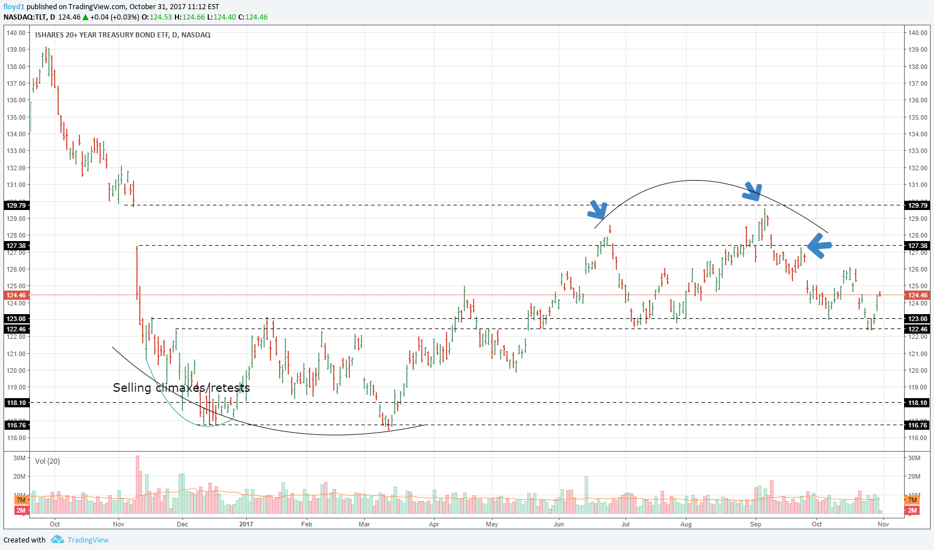The width and height of the screenshot is (934, 550).
Task: Click the Jun label on time axis
Action: point(559,524)
